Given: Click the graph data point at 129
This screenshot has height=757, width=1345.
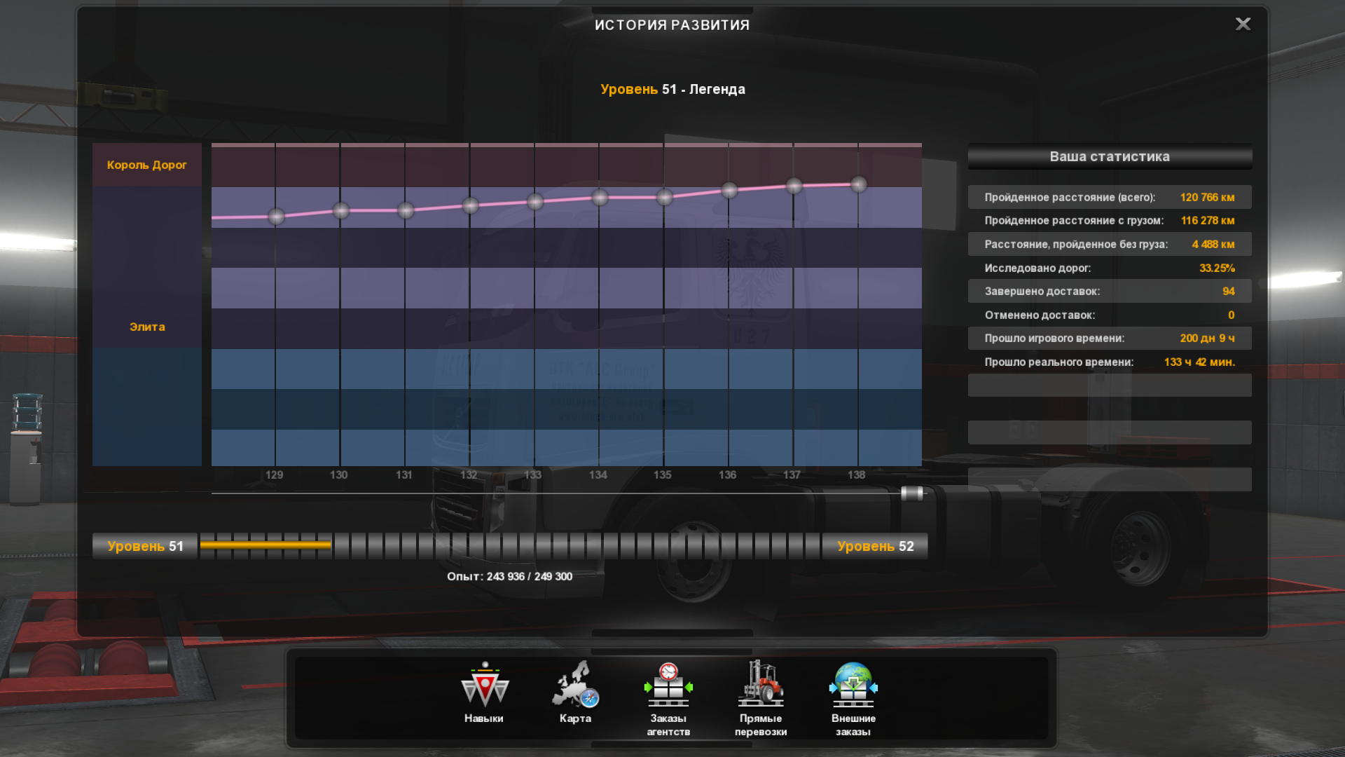Looking at the screenshot, I should pyautogui.click(x=276, y=217).
